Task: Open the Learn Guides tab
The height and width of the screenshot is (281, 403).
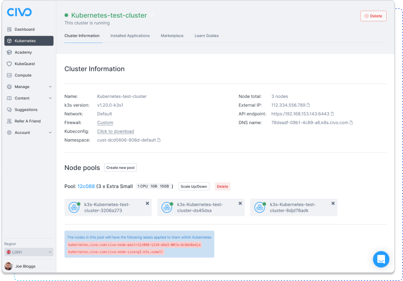Action: point(207,36)
